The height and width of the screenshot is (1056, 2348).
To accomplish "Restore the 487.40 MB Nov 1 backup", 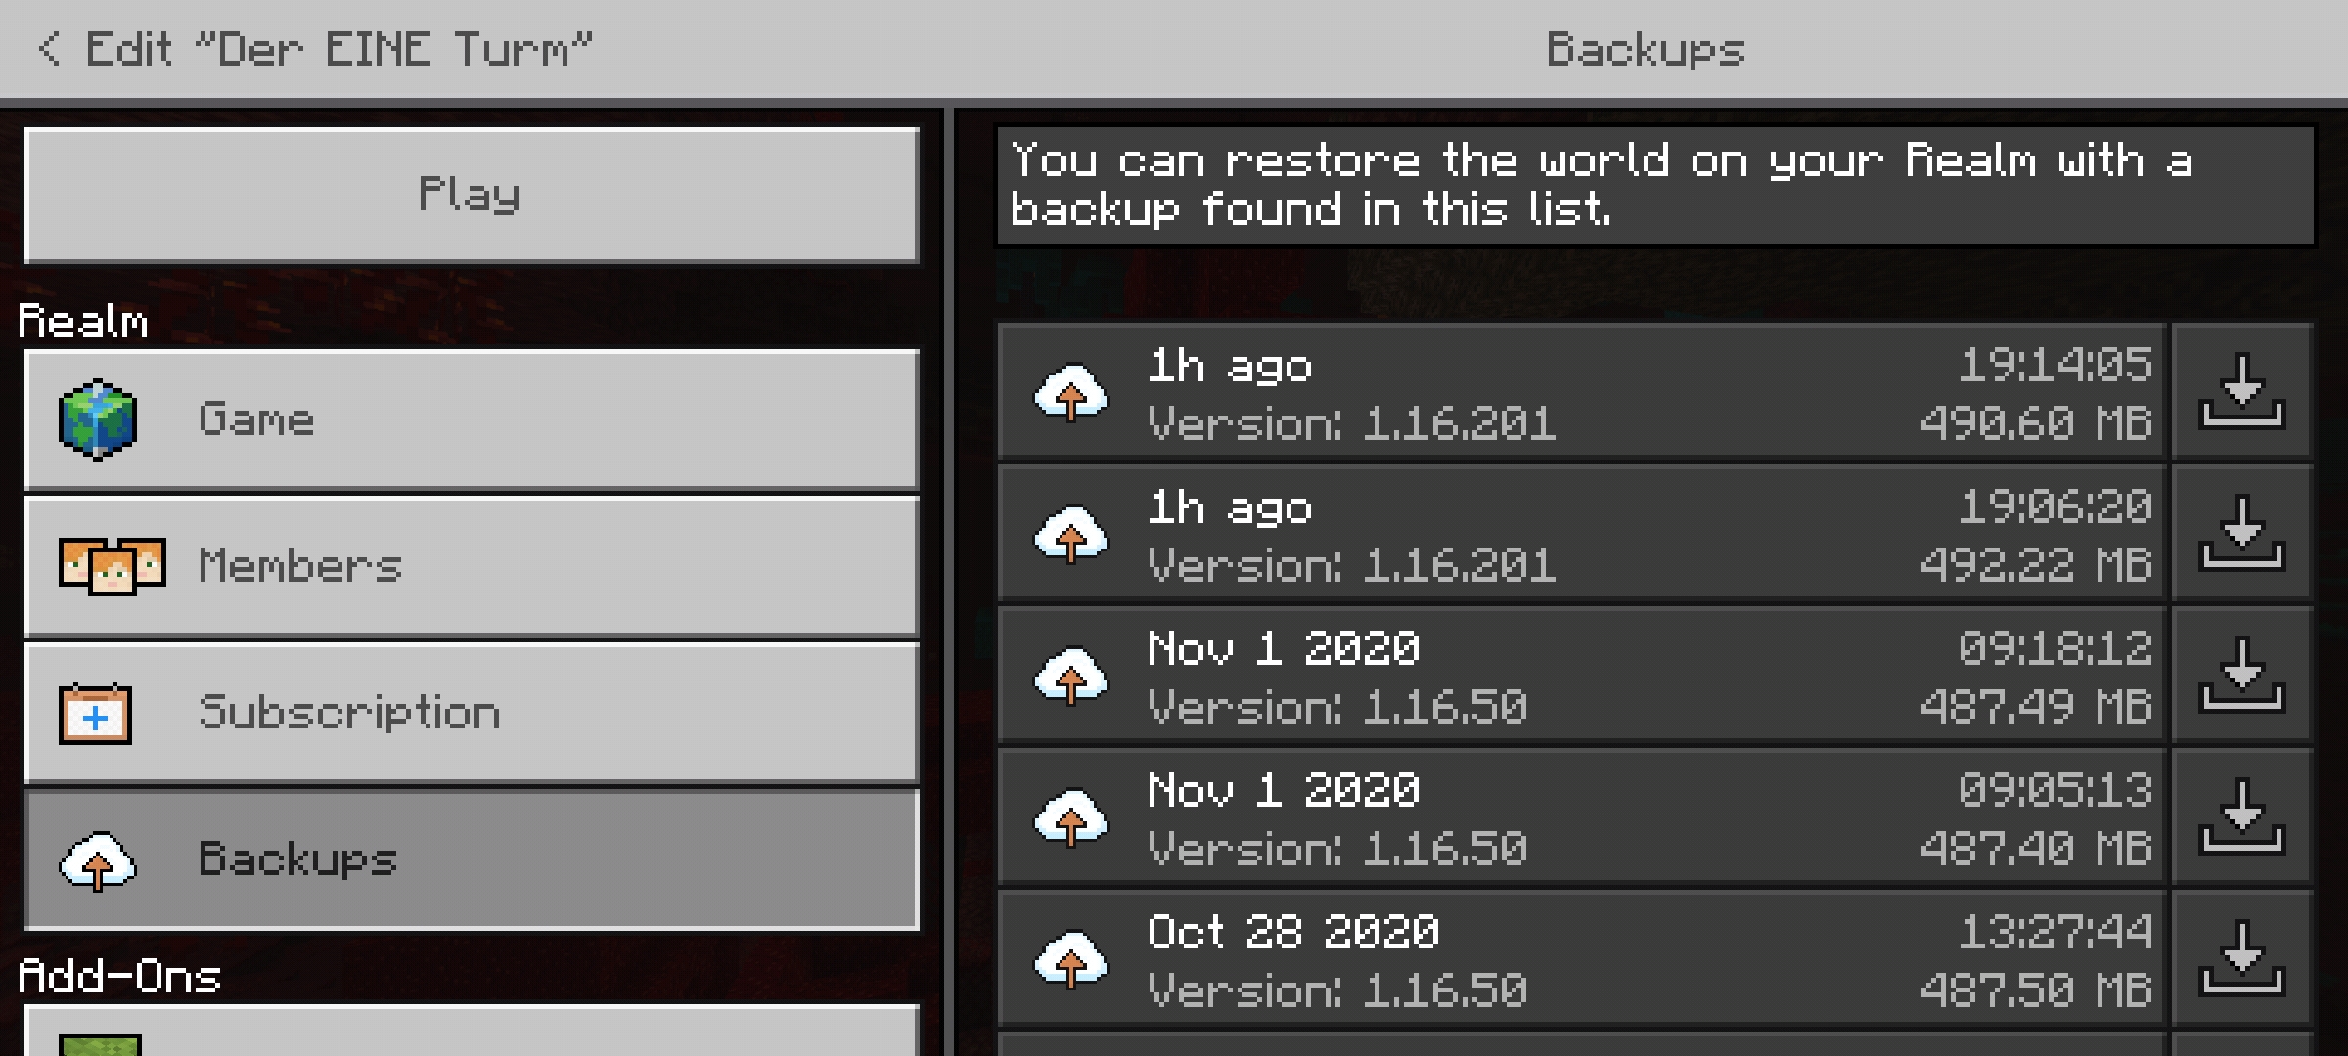I will coord(1582,816).
